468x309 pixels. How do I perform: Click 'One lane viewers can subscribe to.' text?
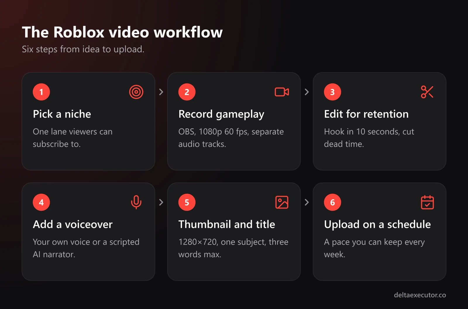73,138
